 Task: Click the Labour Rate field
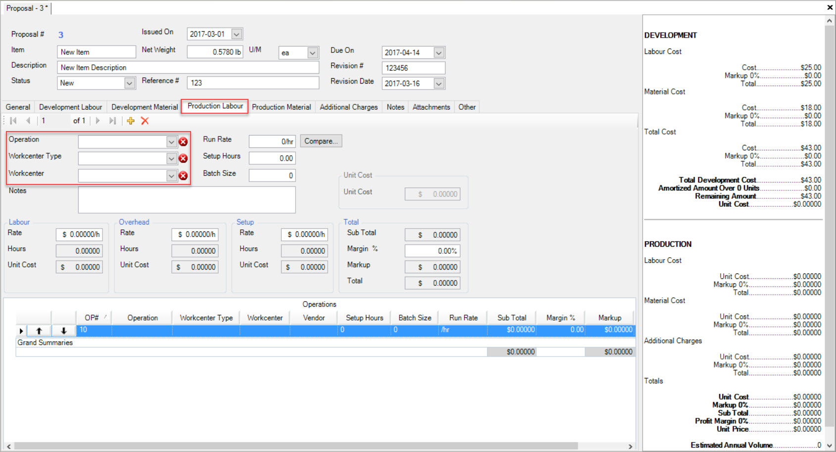click(79, 234)
